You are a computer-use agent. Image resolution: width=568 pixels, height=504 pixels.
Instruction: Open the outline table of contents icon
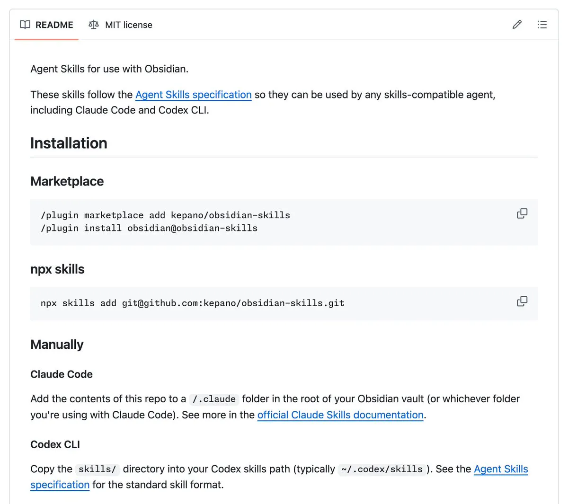point(542,25)
